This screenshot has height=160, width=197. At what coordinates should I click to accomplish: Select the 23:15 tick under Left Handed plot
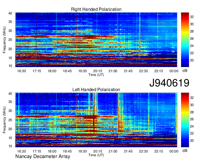click(x=158, y=151)
